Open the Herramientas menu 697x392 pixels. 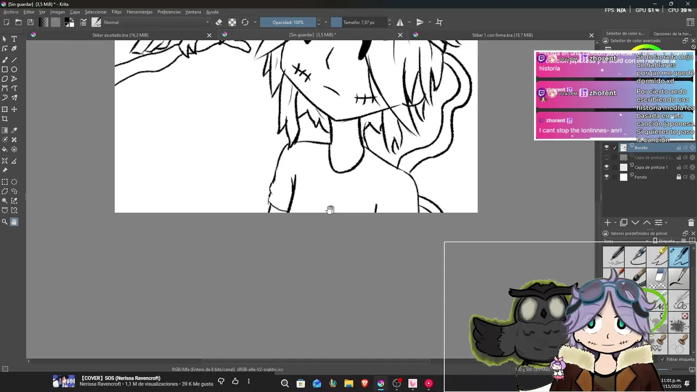139,12
